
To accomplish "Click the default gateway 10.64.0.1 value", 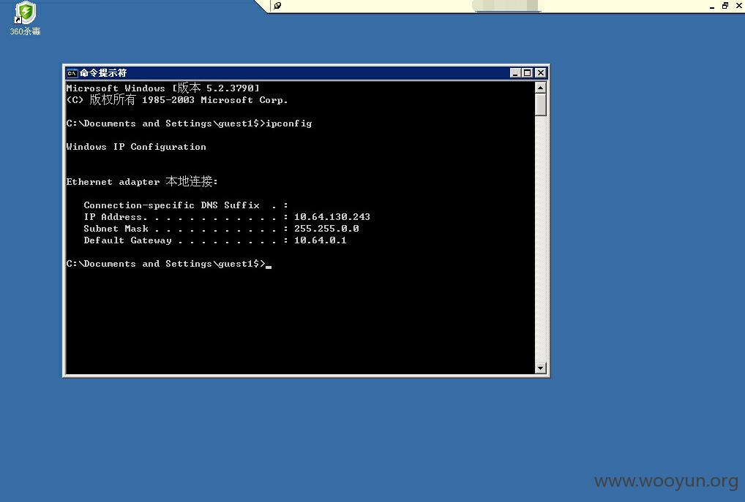I will [x=321, y=240].
